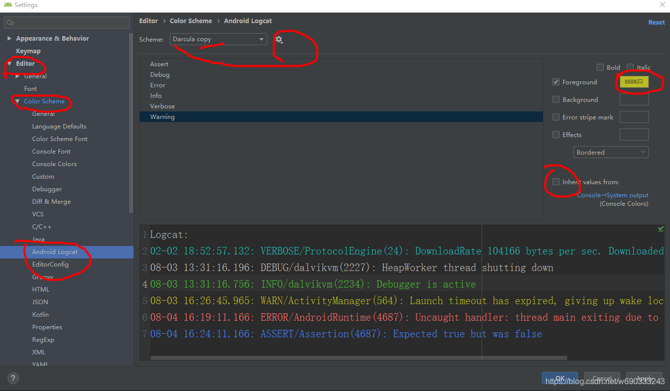This screenshot has height=391, width=670.
Task: Check the Background checkbox
Action: pyautogui.click(x=556, y=99)
